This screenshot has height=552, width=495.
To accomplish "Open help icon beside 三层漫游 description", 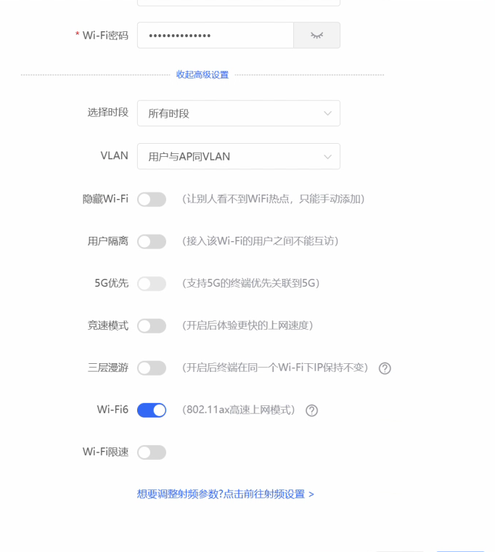I will pyautogui.click(x=385, y=368).
